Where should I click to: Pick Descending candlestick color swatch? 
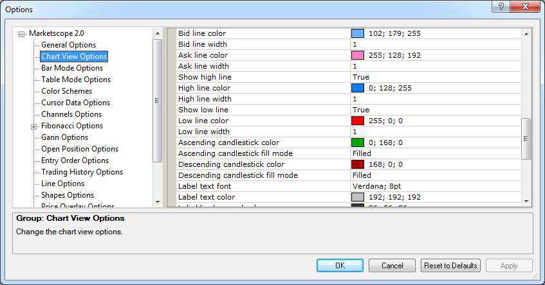358,164
